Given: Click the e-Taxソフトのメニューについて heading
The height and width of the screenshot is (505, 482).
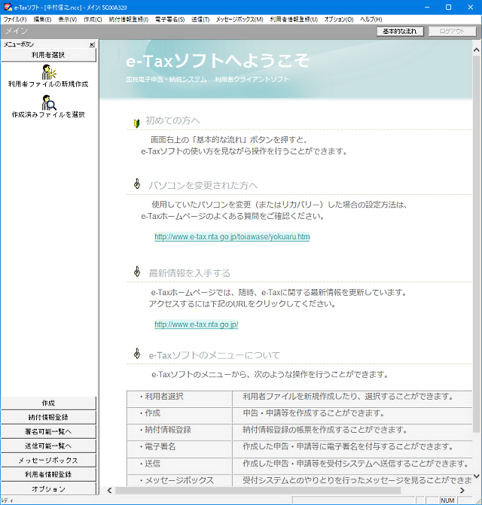Looking at the screenshot, I should pyautogui.click(x=214, y=355).
